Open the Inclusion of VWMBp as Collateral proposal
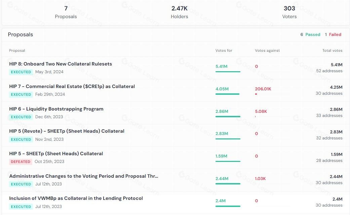The width and height of the screenshot is (350, 215). (76, 198)
